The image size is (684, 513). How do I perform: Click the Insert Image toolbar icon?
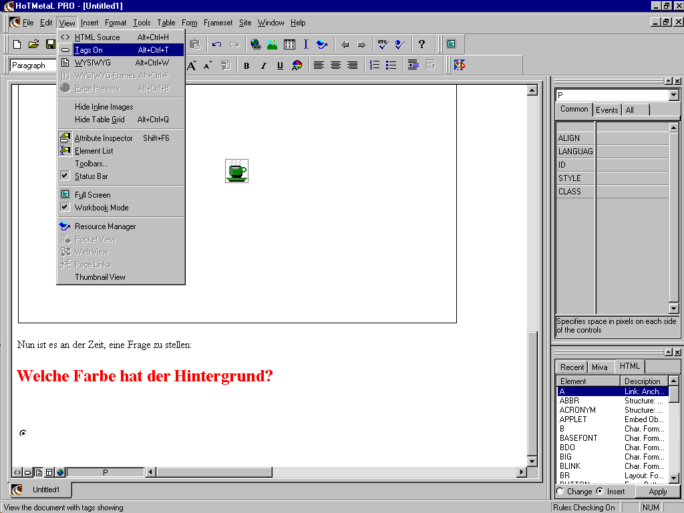tap(272, 45)
